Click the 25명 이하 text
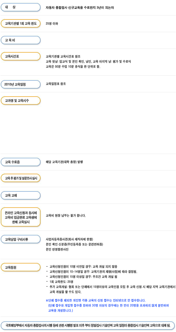176x332 pixels. 52,24
